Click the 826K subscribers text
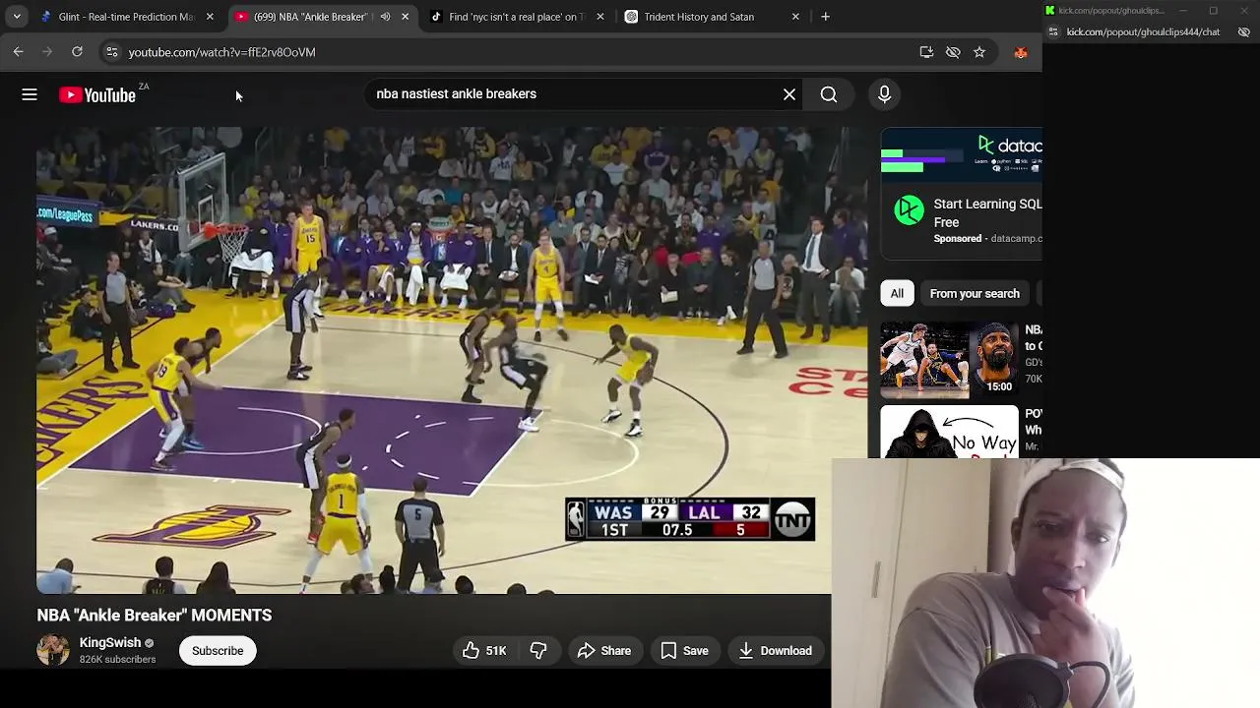Image resolution: width=1260 pixels, height=708 pixels. (118, 660)
